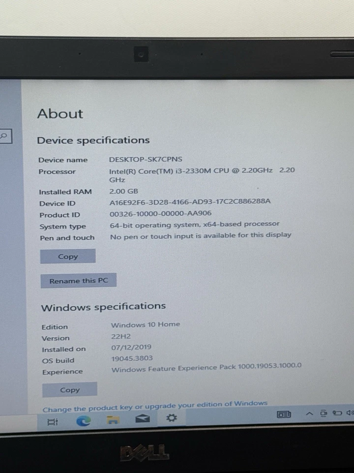Click the Settings gear on the taskbar
354x473 pixels.
click(172, 418)
